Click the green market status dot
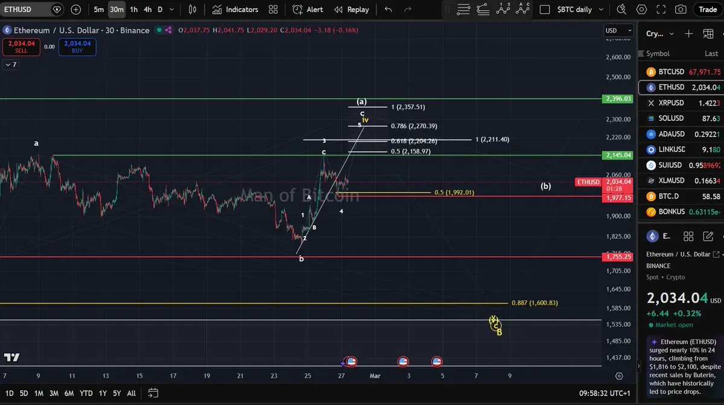The image size is (724, 405). (x=158, y=30)
